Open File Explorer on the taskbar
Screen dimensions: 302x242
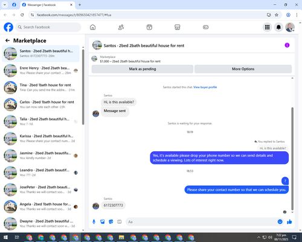(121, 237)
